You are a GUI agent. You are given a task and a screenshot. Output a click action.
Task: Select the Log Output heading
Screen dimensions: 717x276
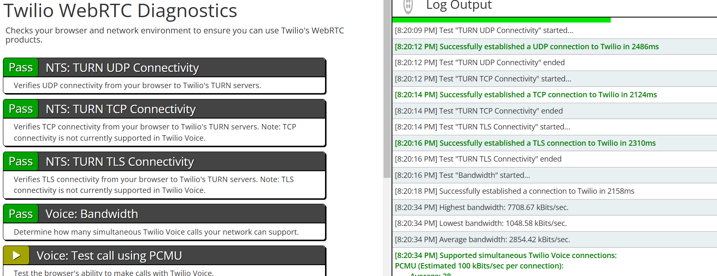(459, 5)
